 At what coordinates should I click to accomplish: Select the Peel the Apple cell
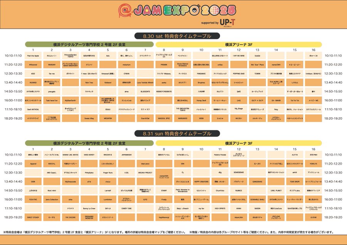pyautogui.click(x=33, y=56)
